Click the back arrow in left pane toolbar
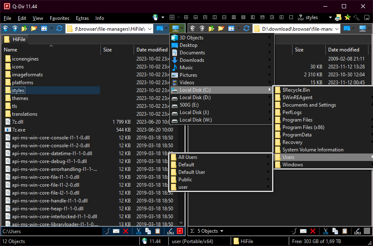373x246 pixels. point(6,29)
